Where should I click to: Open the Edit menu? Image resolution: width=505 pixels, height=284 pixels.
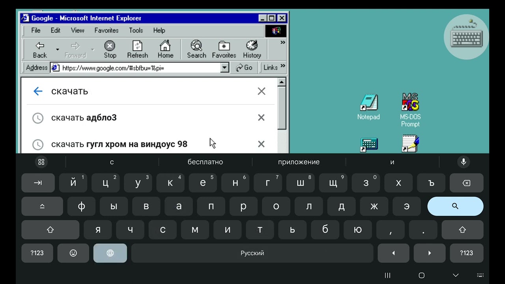click(55, 30)
